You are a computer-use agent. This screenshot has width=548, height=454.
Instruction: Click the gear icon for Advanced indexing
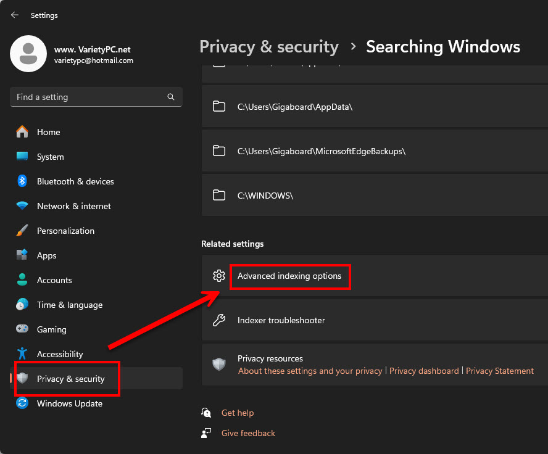[x=219, y=276]
